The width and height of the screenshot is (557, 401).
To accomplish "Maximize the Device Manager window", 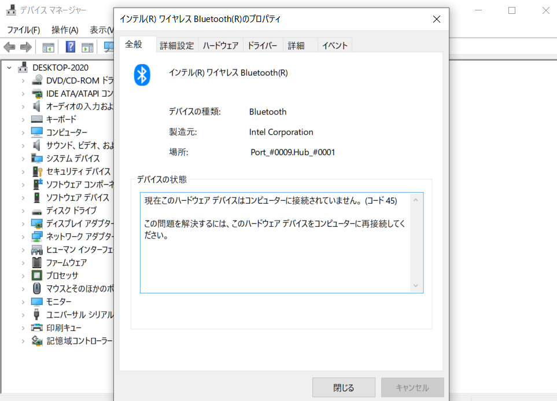I will [x=512, y=10].
